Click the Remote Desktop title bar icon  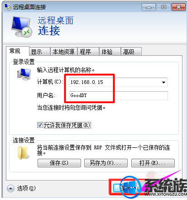pyautogui.click(x=8, y=7)
